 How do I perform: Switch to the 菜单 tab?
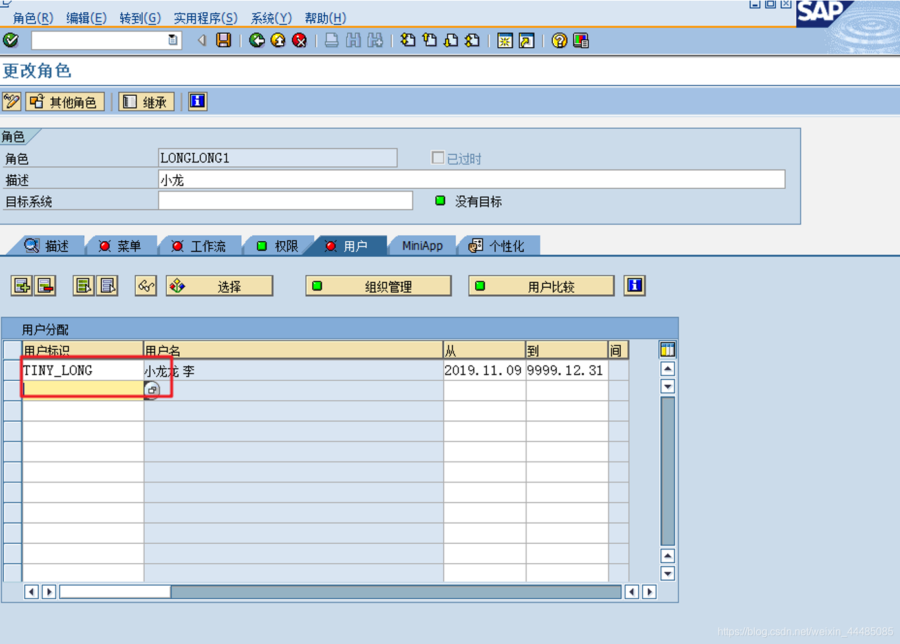point(120,246)
